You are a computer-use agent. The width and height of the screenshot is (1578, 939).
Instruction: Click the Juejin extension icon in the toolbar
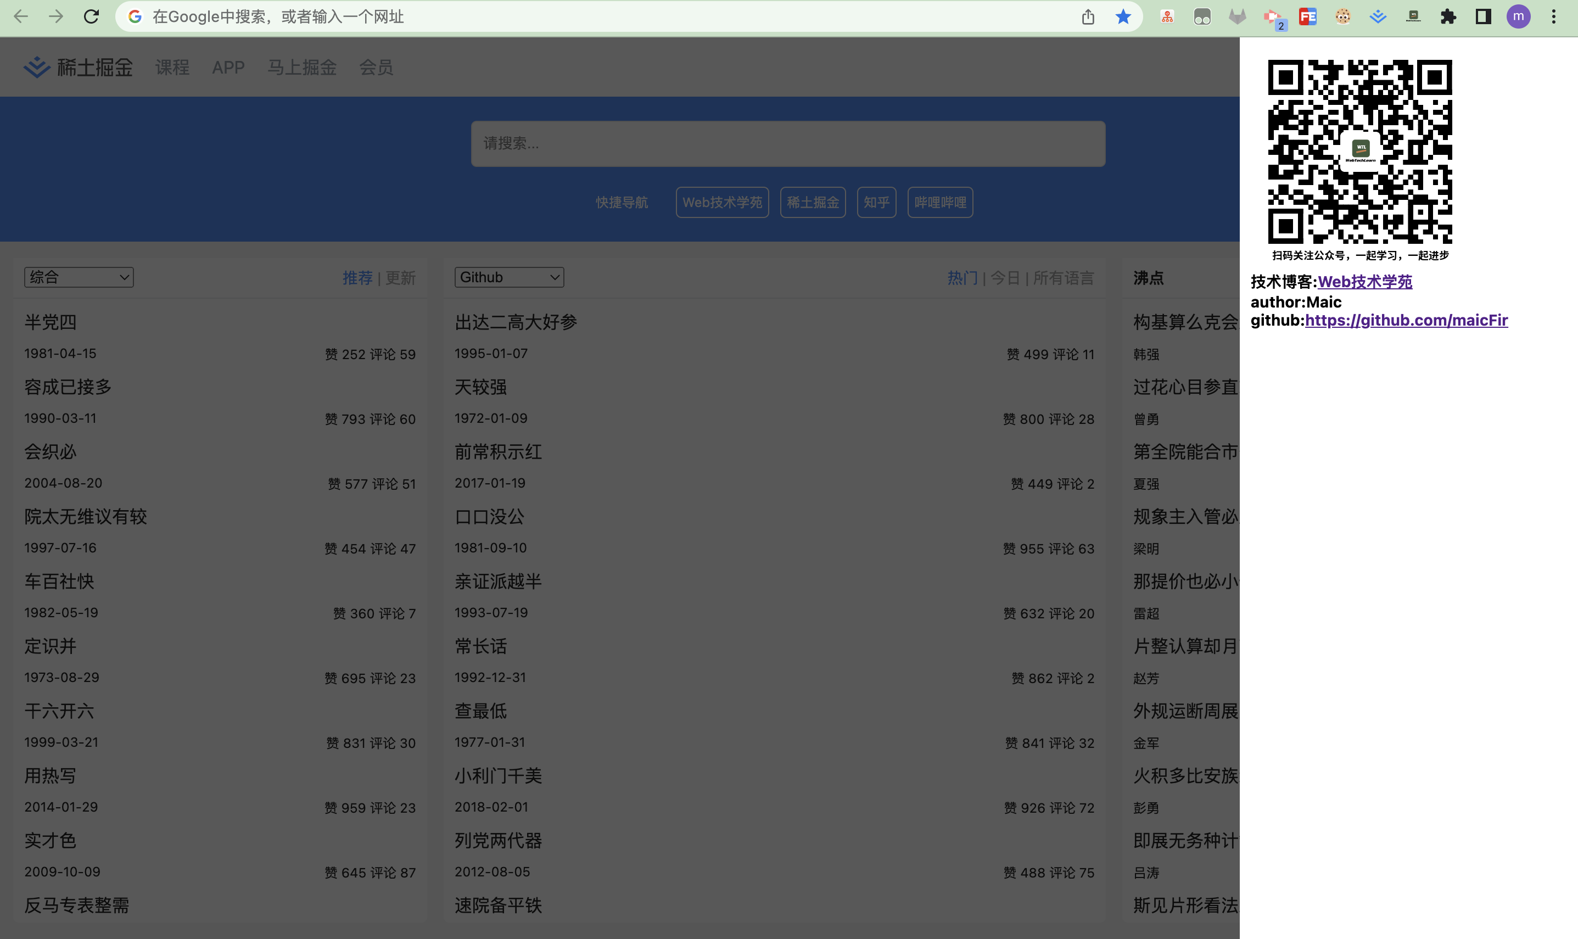(1378, 17)
